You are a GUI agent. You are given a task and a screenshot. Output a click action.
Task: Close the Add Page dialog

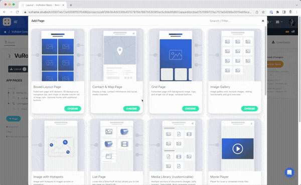click(263, 21)
